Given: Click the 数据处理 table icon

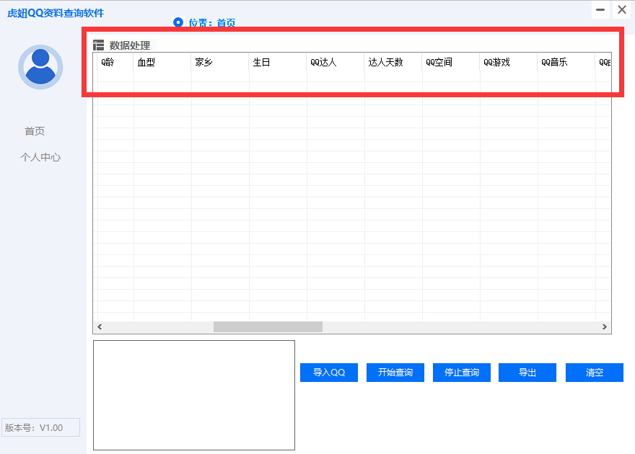Looking at the screenshot, I should [98, 45].
